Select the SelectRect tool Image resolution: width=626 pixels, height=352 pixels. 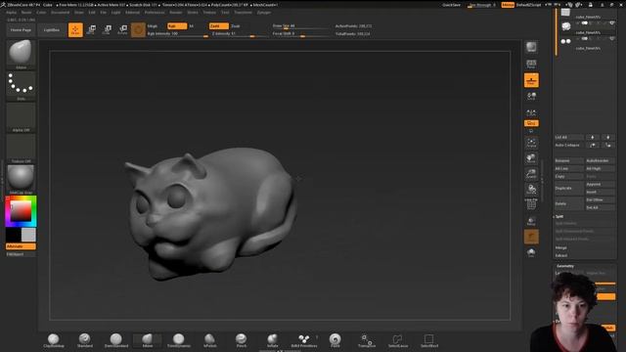(x=429, y=340)
